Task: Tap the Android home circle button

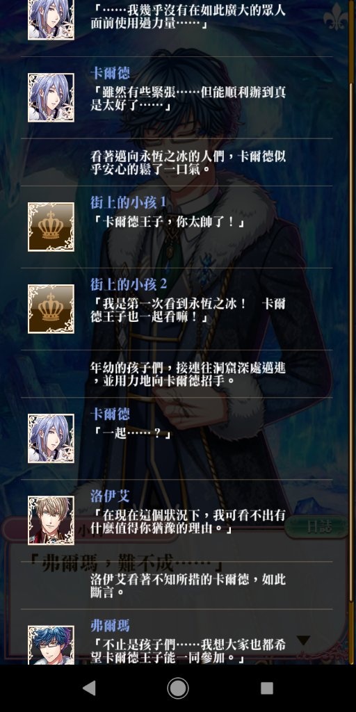Action: coord(178,688)
